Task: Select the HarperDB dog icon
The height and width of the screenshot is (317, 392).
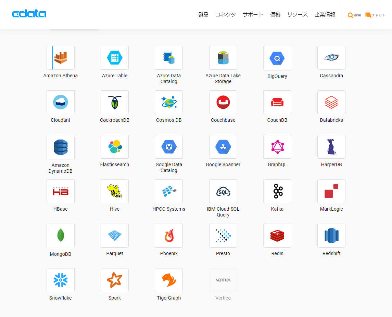Action: pos(331,147)
